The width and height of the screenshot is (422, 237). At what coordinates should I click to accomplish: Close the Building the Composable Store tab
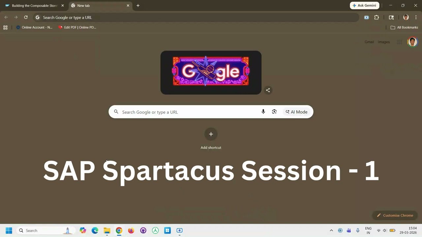click(x=63, y=6)
